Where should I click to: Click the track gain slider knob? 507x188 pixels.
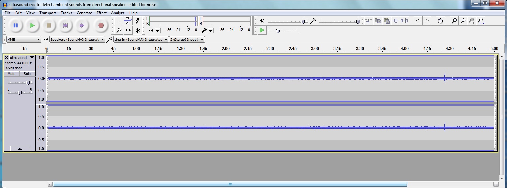pyautogui.click(x=28, y=83)
